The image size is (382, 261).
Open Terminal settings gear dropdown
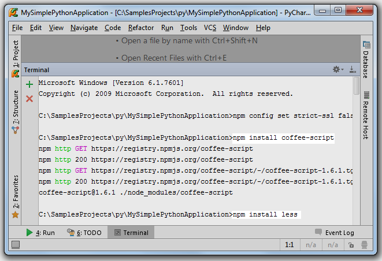pos(338,69)
